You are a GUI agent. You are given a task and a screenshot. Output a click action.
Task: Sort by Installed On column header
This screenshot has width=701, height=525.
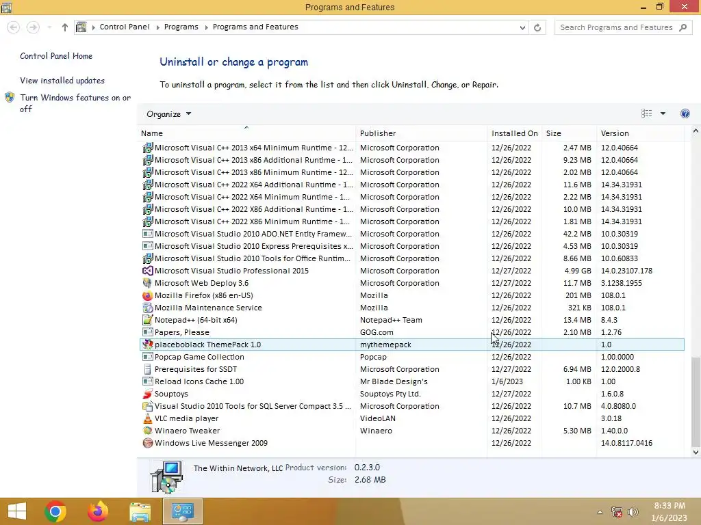click(x=515, y=133)
